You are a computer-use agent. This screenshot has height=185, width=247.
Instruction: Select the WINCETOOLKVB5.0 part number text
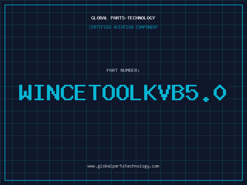point(123,93)
